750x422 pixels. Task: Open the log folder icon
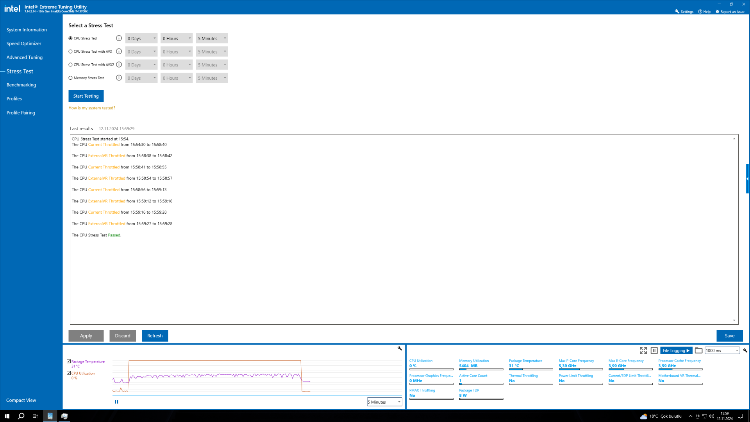698,350
